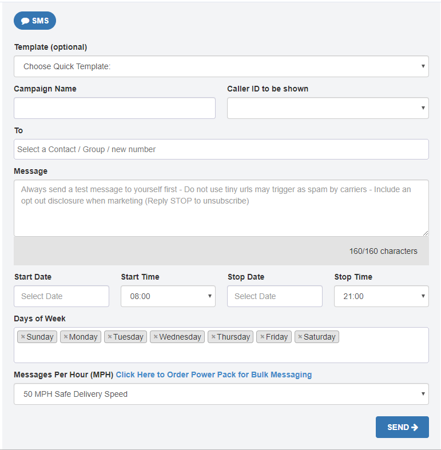Click inside the Message text area
This screenshot has width=441, height=450.
221,208
